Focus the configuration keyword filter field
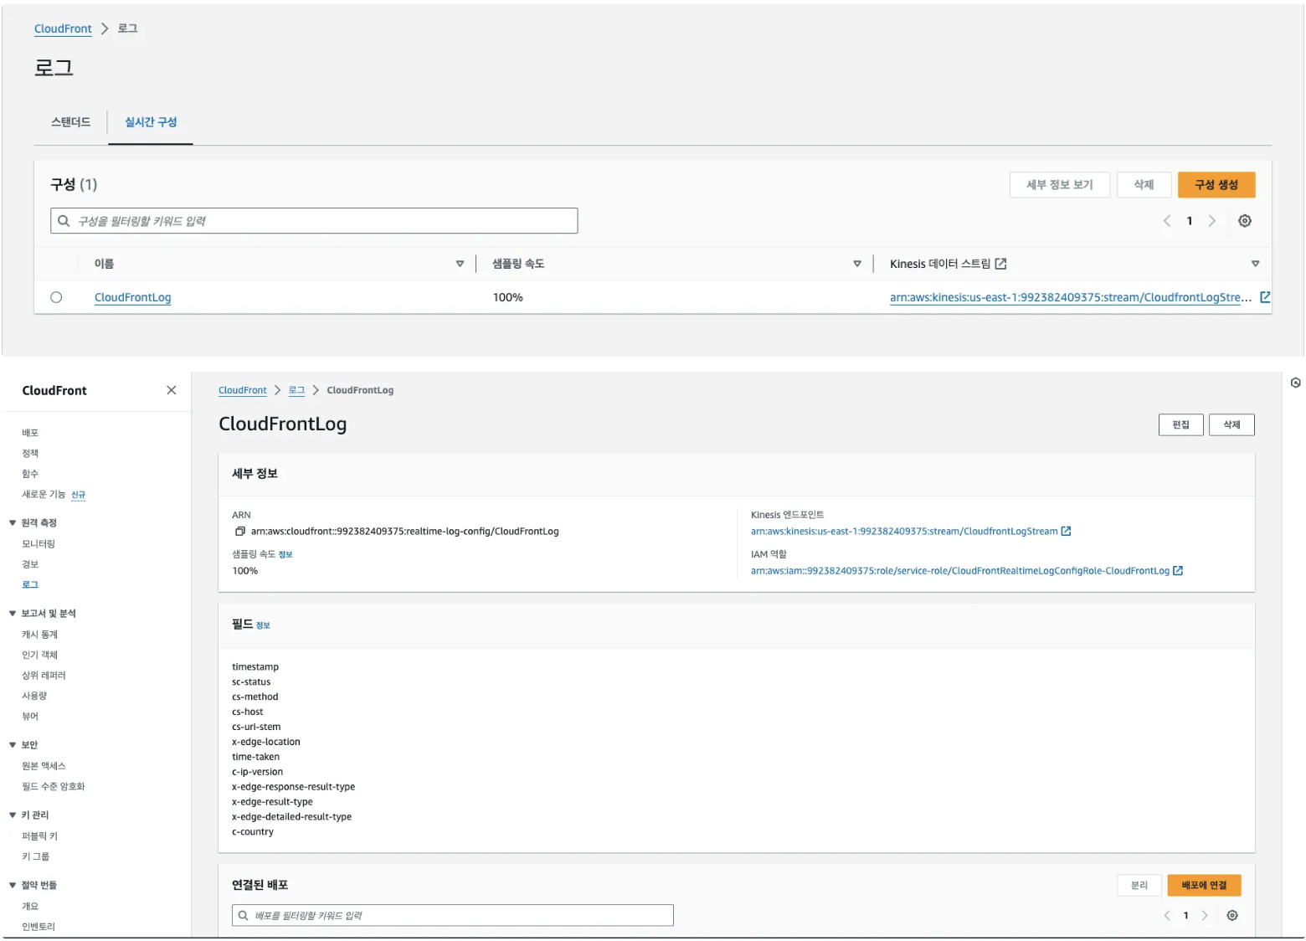Image resolution: width=1306 pixels, height=941 pixels. (314, 221)
